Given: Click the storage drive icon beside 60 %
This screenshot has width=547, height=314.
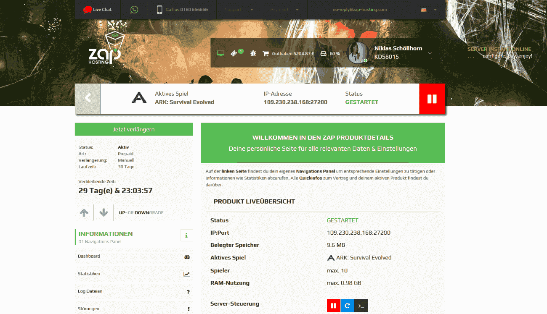Looking at the screenshot, I should 323,54.
